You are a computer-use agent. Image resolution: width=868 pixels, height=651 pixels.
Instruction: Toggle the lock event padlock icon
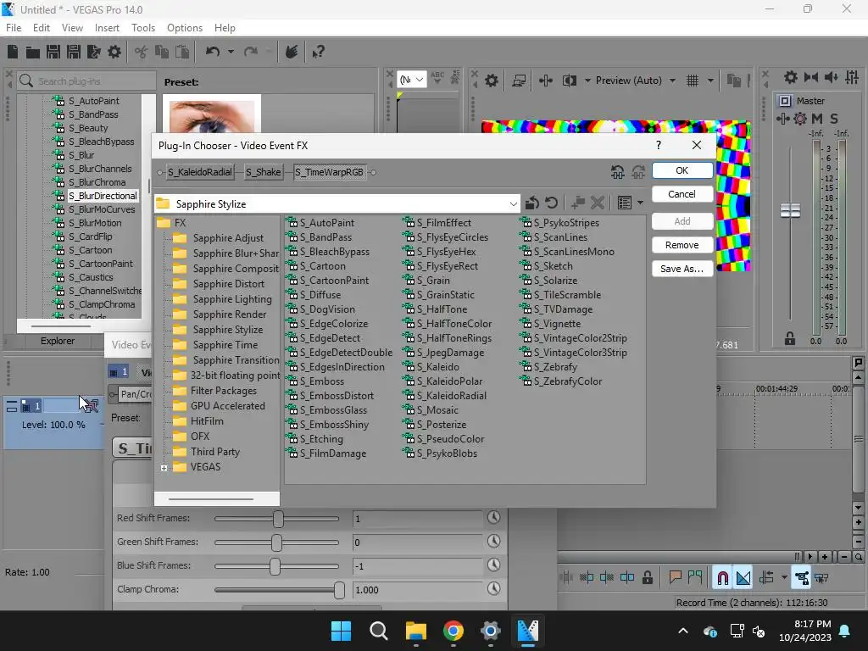647,578
